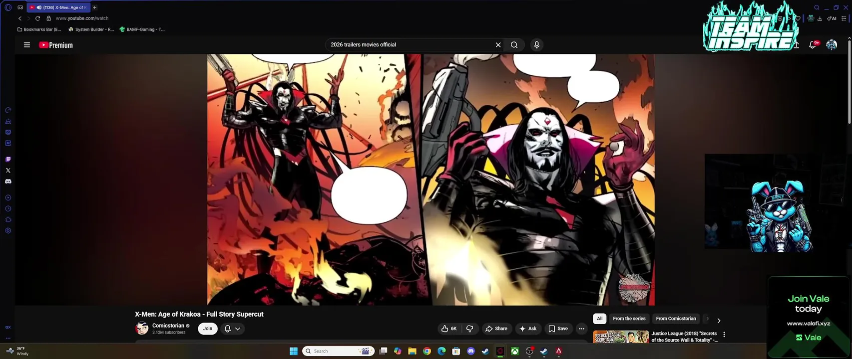Image resolution: width=852 pixels, height=359 pixels.
Task: Click the youtube.com address bar
Action: click(x=82, y=18)
